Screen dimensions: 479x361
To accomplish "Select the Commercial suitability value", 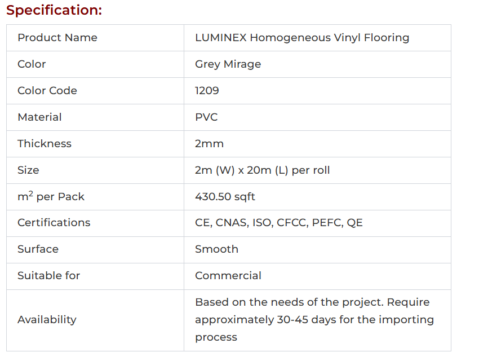I will (x=228, y=276).
